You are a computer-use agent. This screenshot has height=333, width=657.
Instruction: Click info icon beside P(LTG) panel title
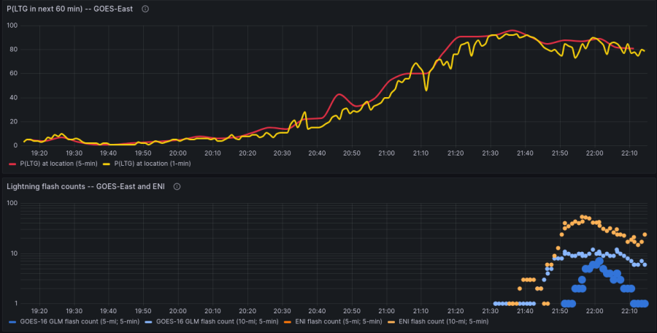point(145,9)
